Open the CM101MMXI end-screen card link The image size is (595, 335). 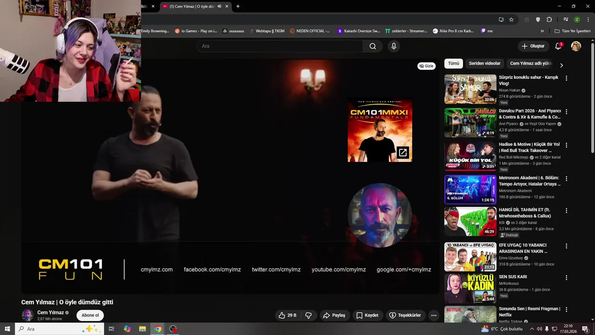pos(380,130)
